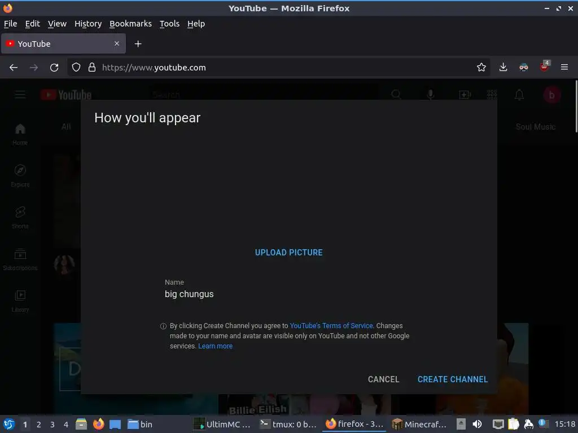Open the Edit menu

coord(32,24)
